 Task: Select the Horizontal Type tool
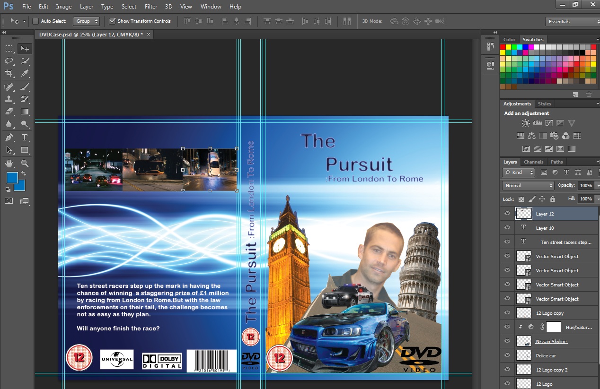coord(25,138)
